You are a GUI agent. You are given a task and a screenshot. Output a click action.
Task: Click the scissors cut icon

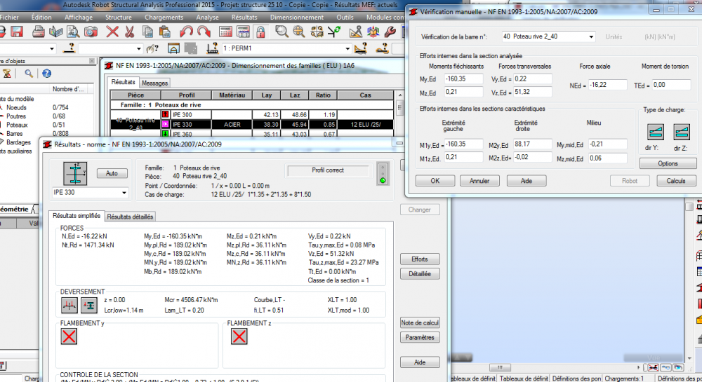coord(129,32)
